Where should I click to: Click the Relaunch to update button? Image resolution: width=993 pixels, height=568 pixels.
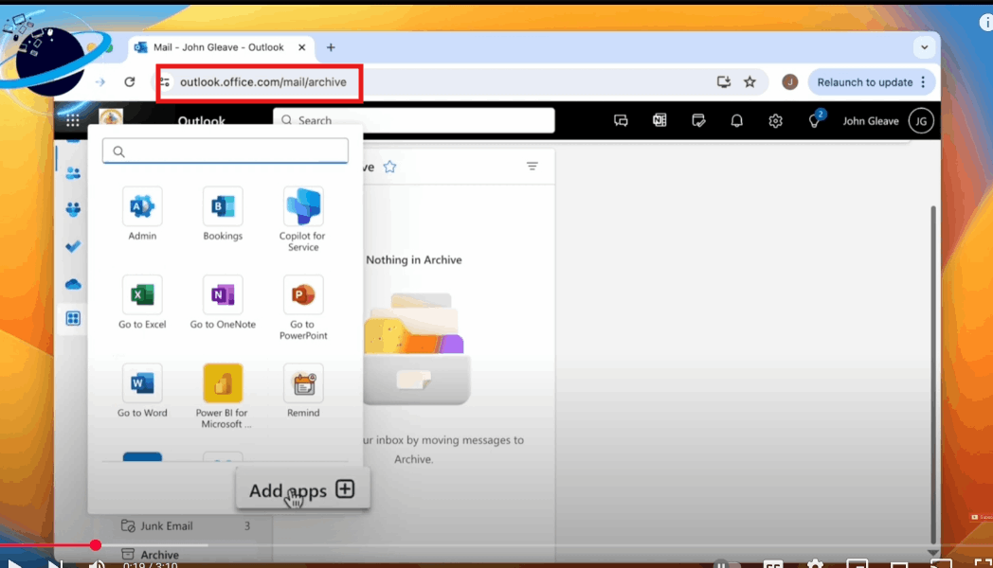coord(864,81)
